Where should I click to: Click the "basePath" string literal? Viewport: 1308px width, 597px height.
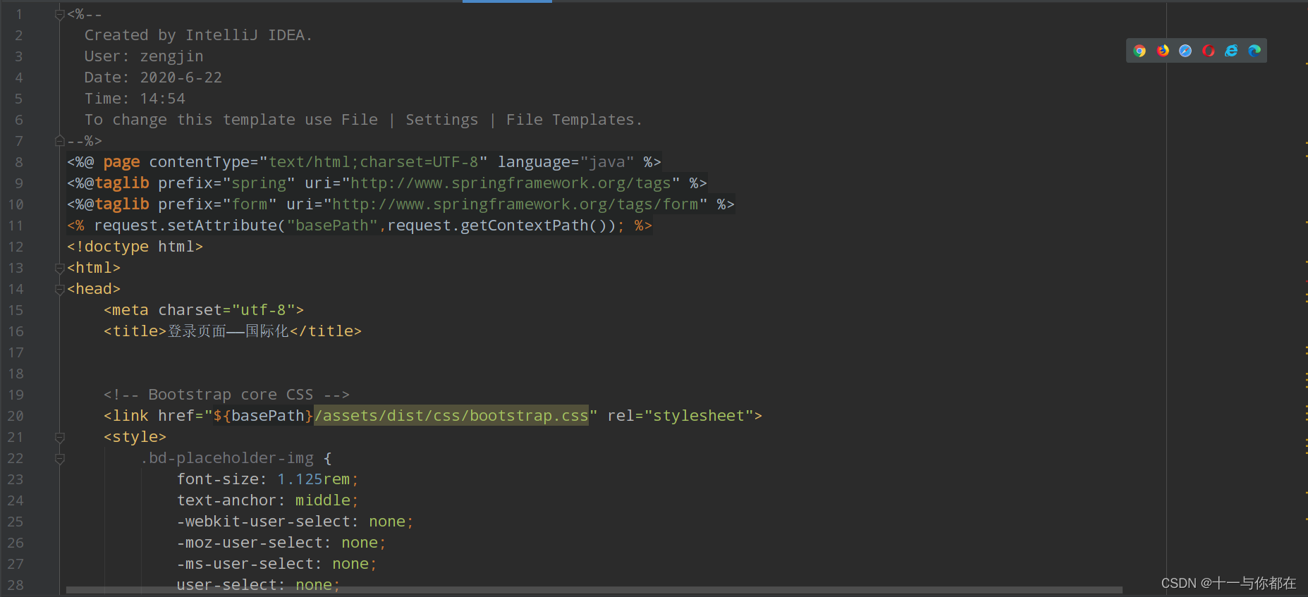(333, 226)
